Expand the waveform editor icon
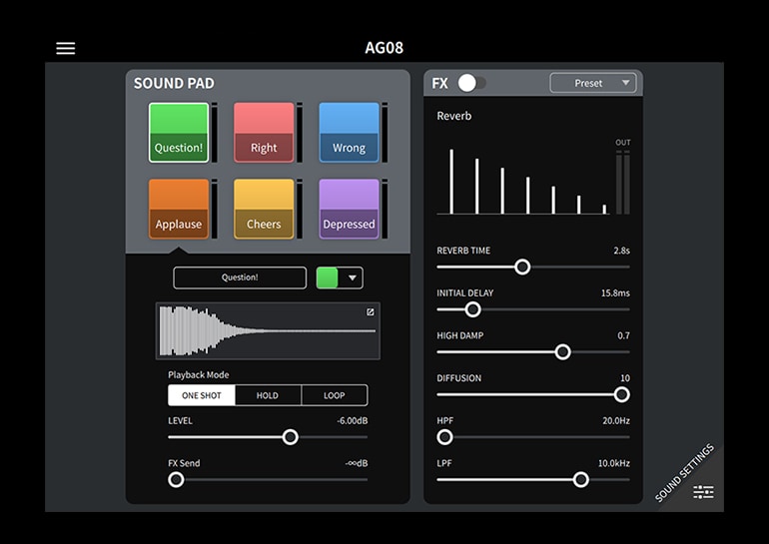This screenshot has width=769, height=544. tap(370, 312)
